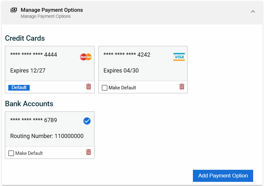
Task: Check Make Default for Visa card
Action: (x=105, y=88)
